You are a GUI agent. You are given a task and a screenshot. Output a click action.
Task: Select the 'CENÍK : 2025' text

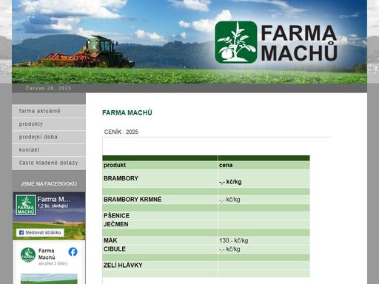pos(121,132)
